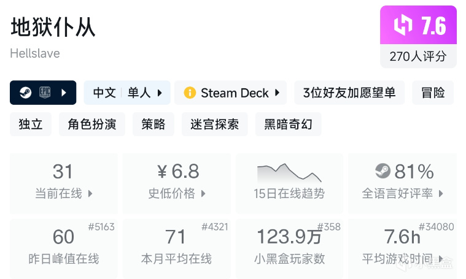Screen dimensions: 466x279
Task: Open 当前在线 details arrow
Action: point(90,194)
